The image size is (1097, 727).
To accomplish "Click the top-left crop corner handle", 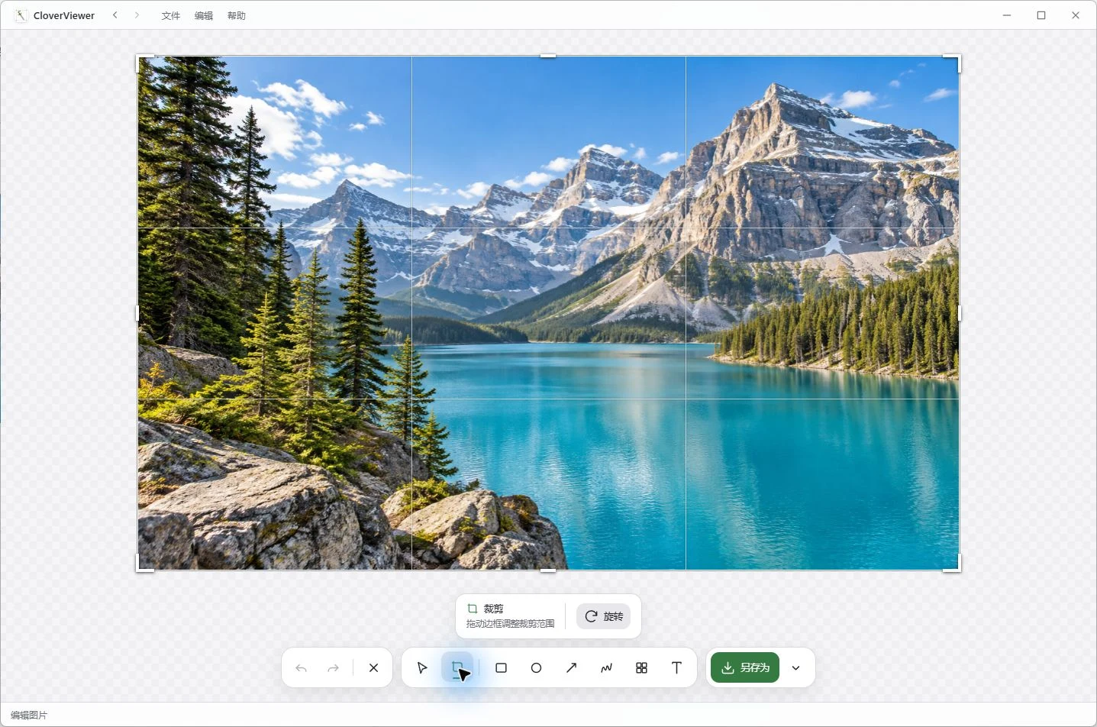I will click(x=141, y=60).
